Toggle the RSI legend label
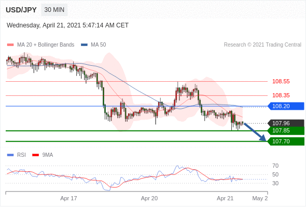Screen dimensions: 306x207 [x=21, y=155]
